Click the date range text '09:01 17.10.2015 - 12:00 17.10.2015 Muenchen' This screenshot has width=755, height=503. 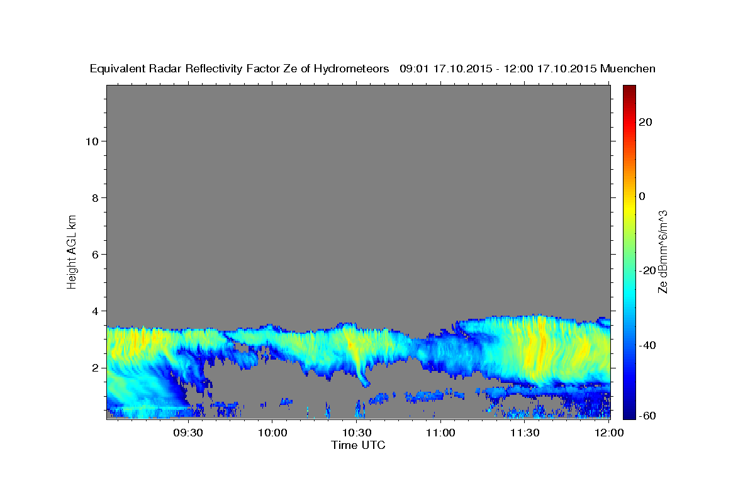click(x=528, y=69)
